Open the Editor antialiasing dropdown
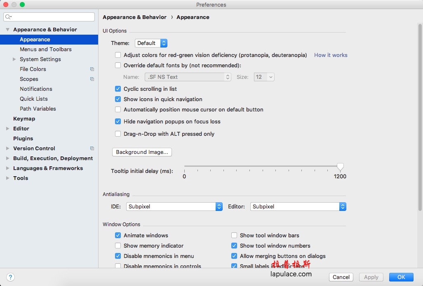423x286 pixels. tap(298, 207)
